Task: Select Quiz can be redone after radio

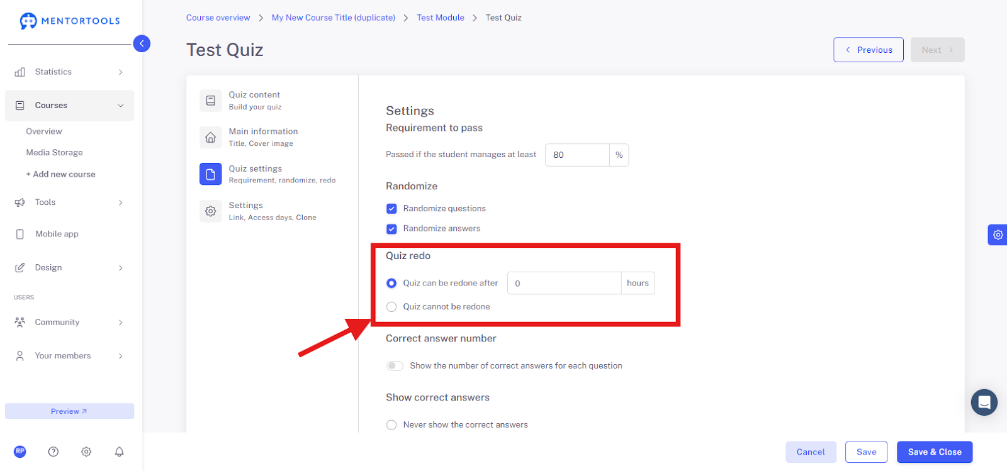Action: pyautogui.click(x=391, y=284)
